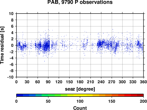147x110 pixels.
Task: Click the colorbar tick label 200
Action: [x=143, y=101]
